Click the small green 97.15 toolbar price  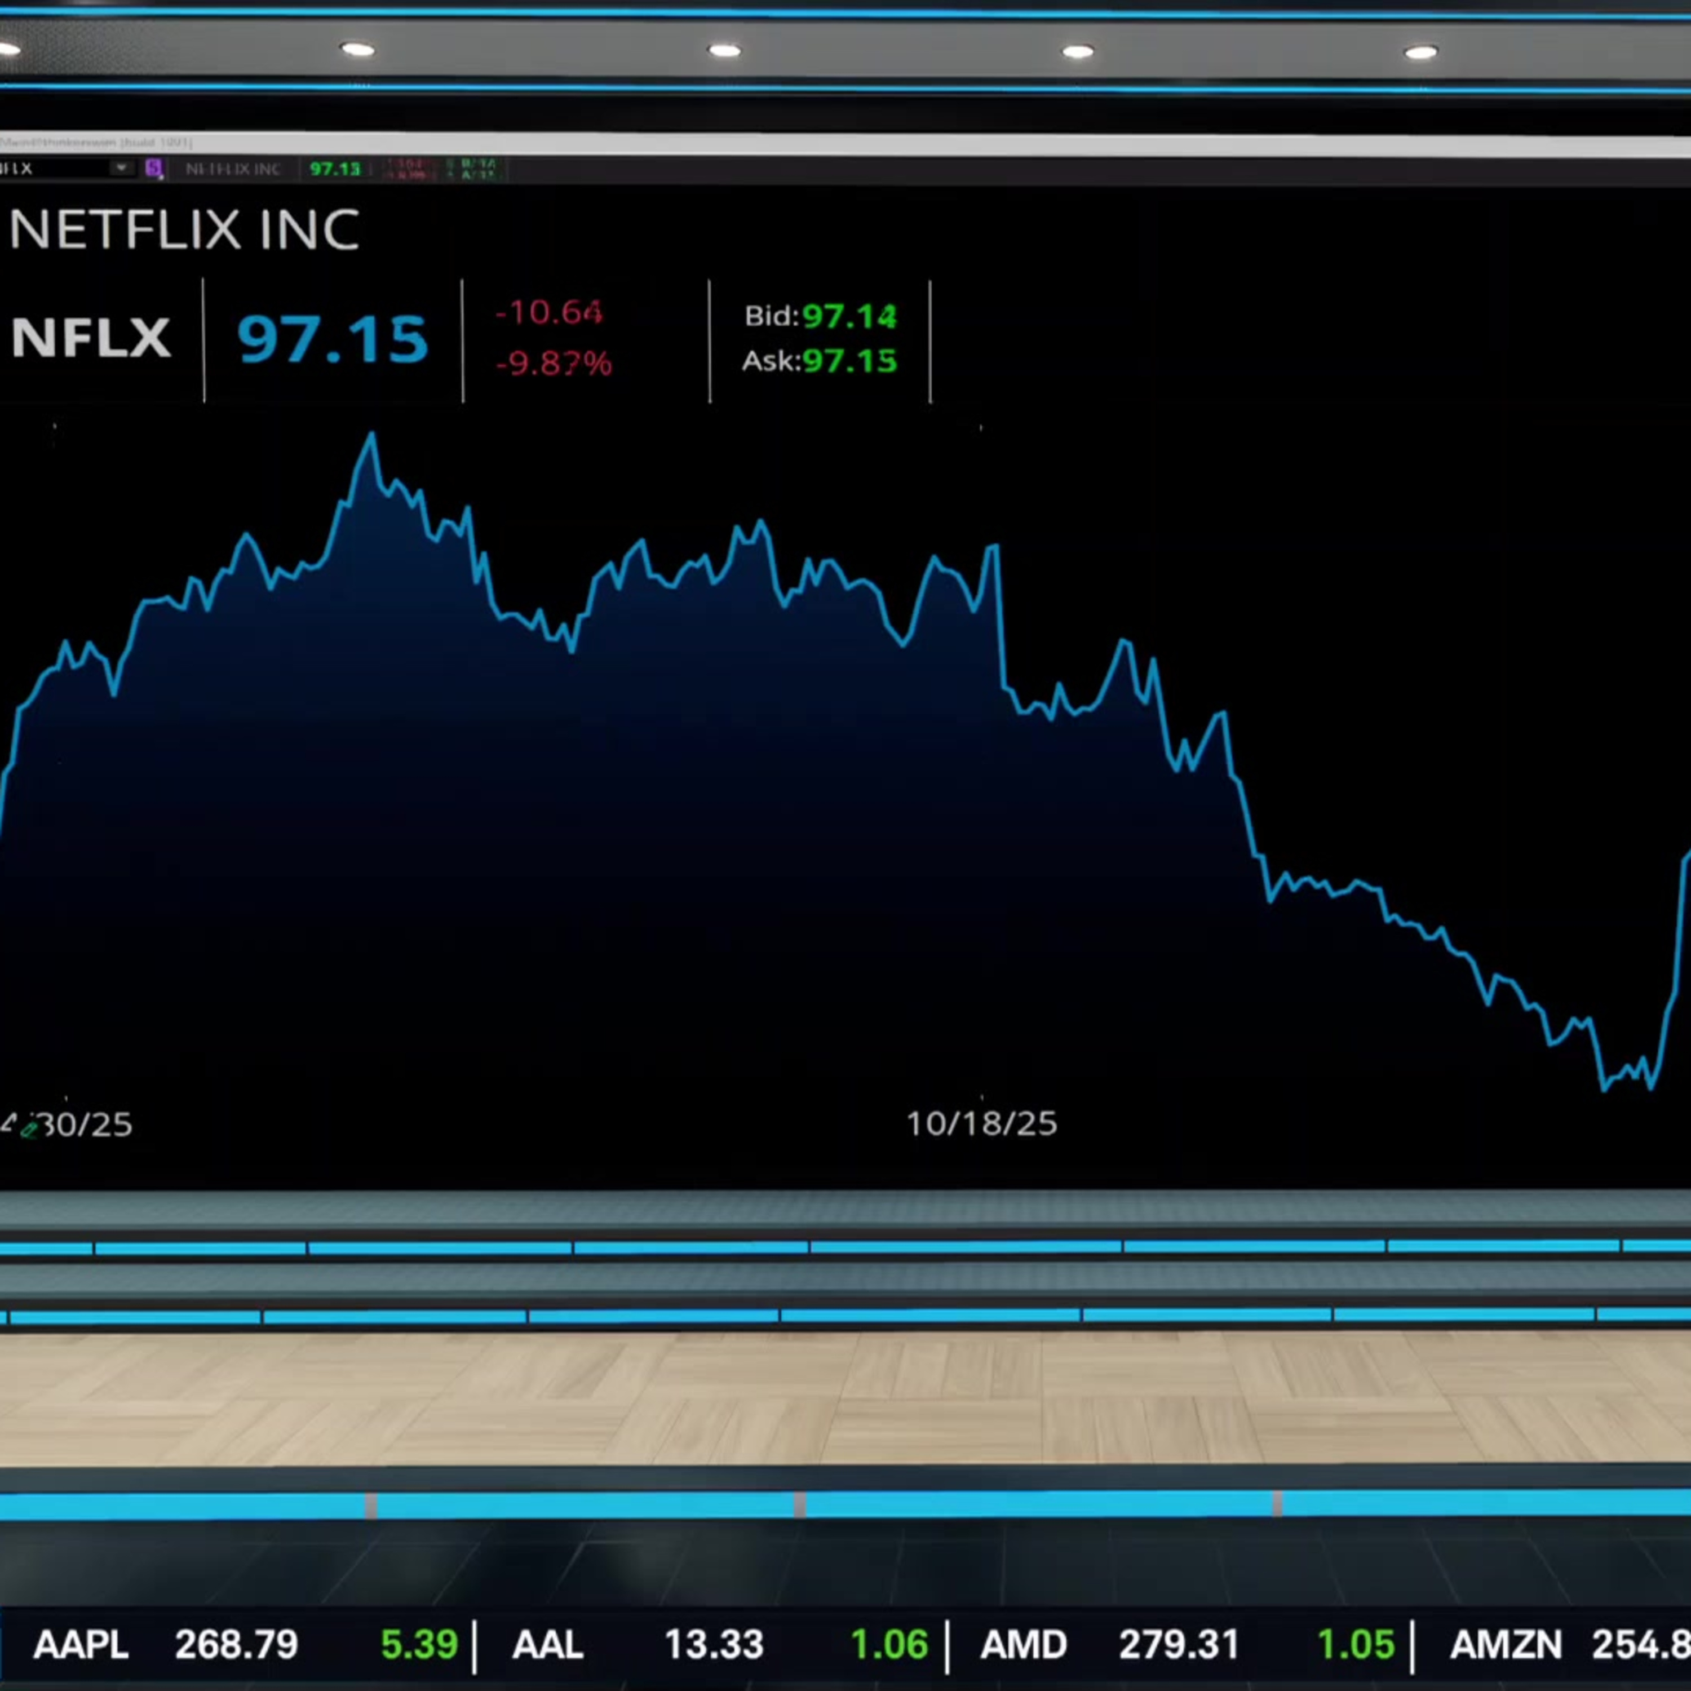pyautogui.click(x=335, y=169)
